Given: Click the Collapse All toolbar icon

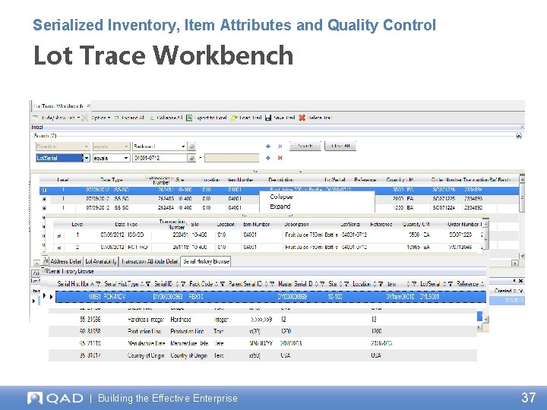Looking at the screenshot, I should [152, 118].
